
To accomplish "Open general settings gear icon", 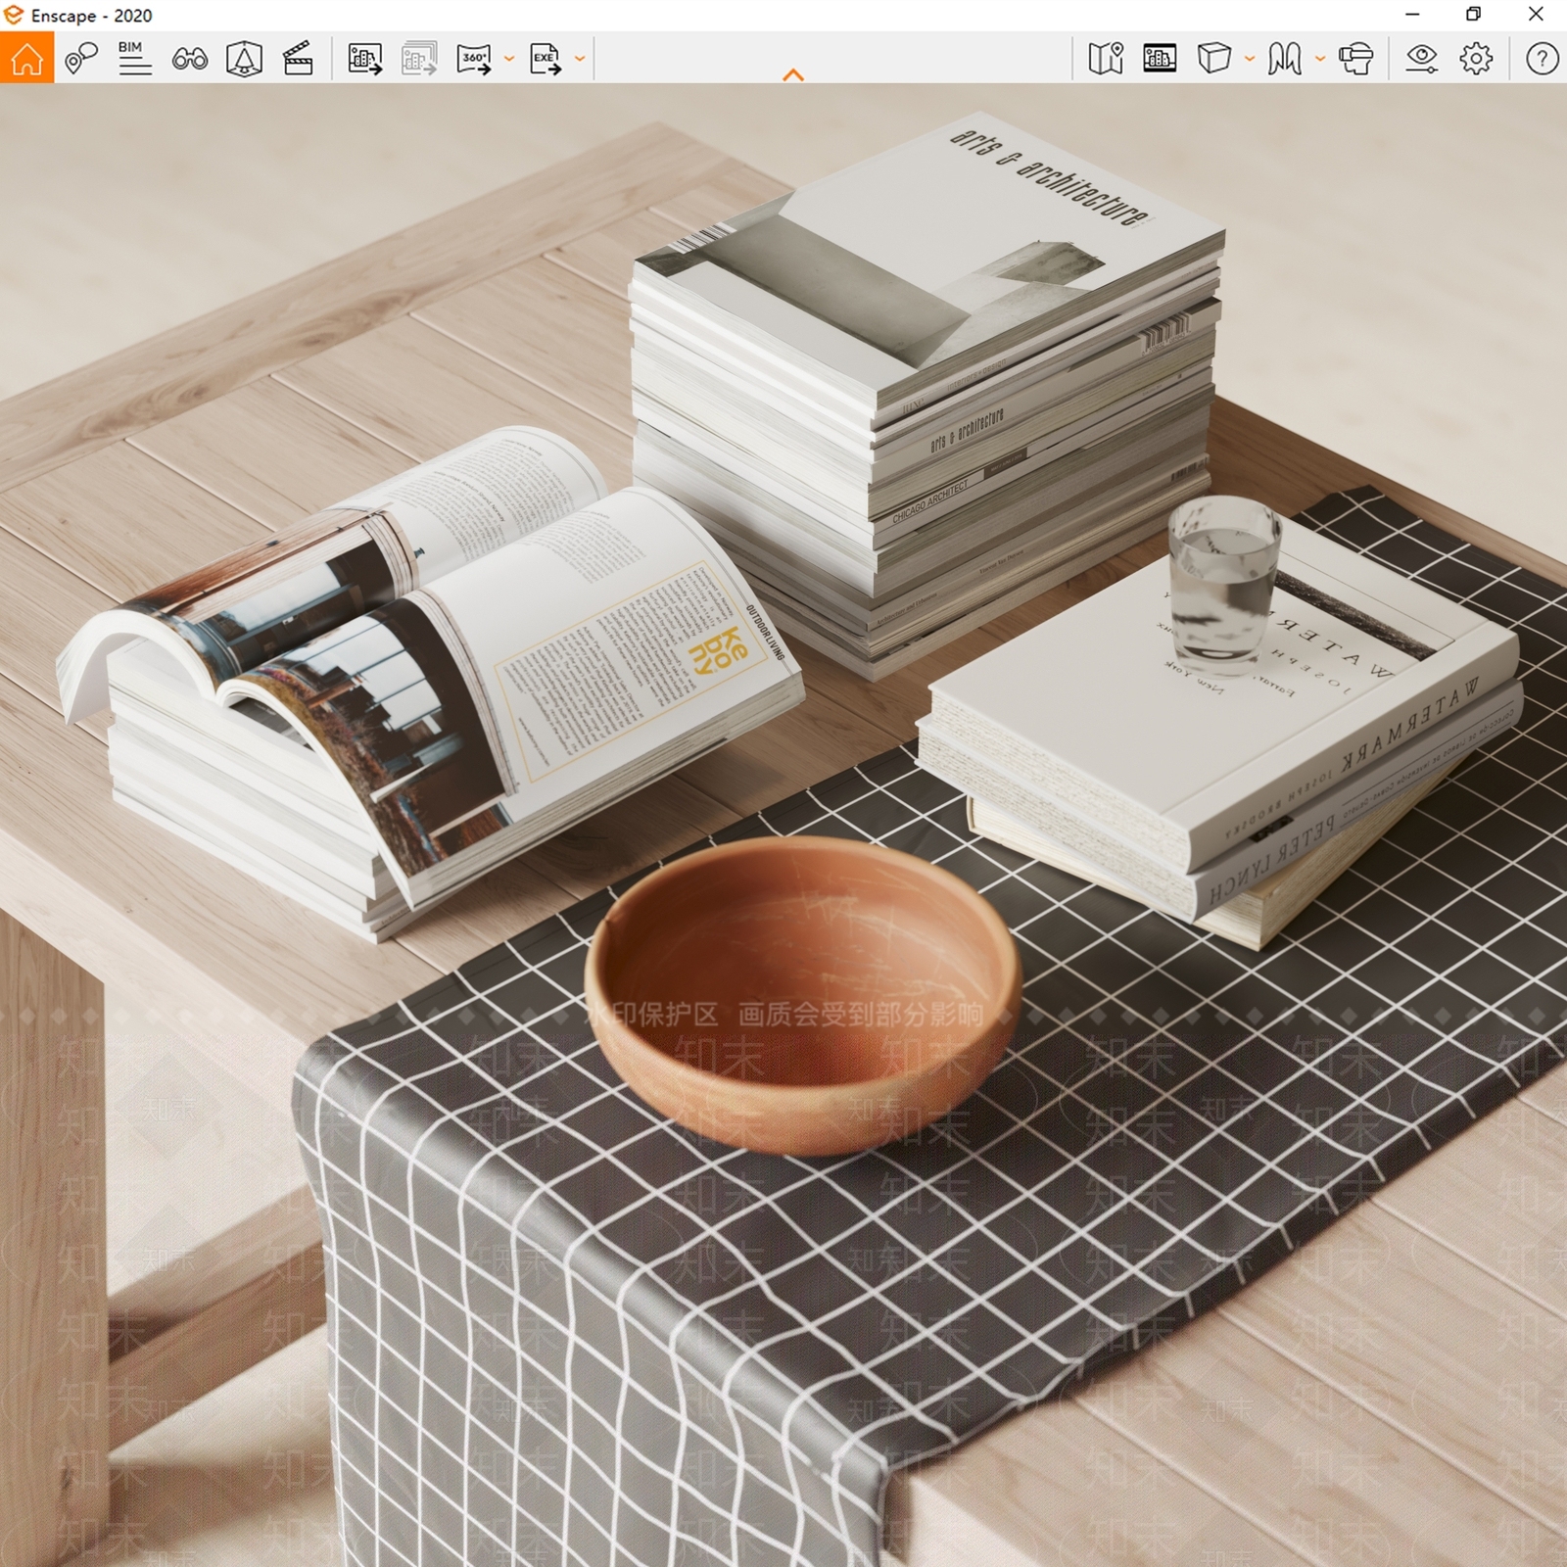I will (1476, 59).
